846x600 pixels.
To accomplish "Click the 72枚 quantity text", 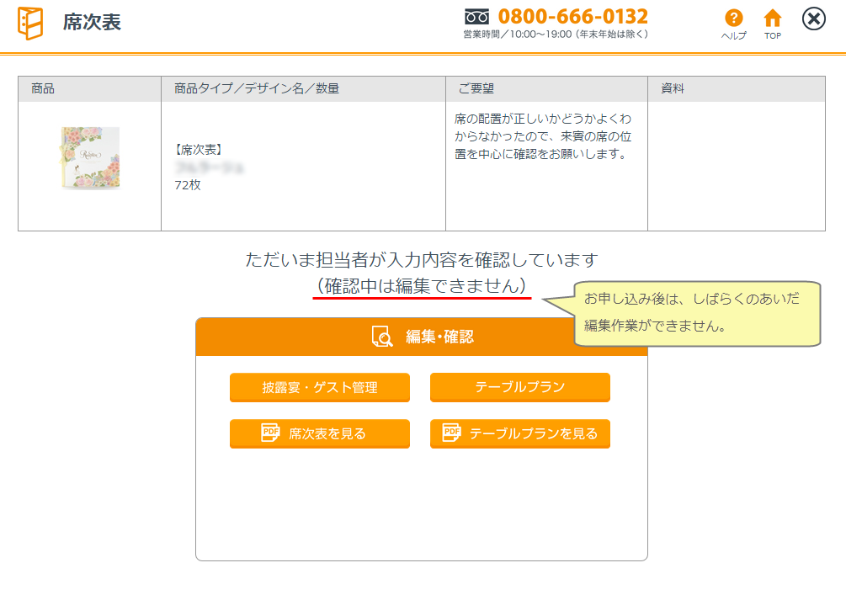I will tap(188, 185).
